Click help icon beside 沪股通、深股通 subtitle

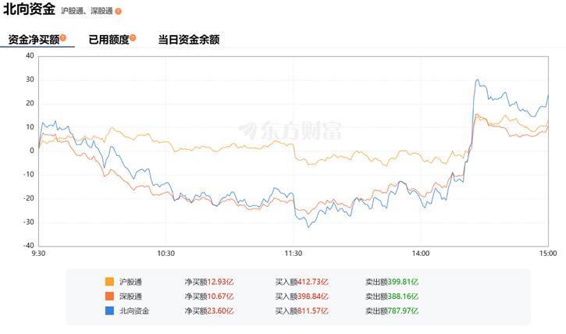(x=118, y=12)
